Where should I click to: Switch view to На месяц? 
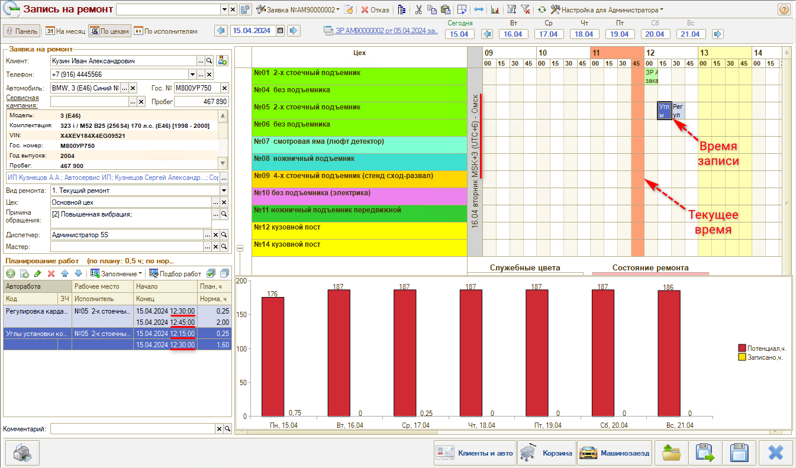pyautogui.click(x=65, y=31)
